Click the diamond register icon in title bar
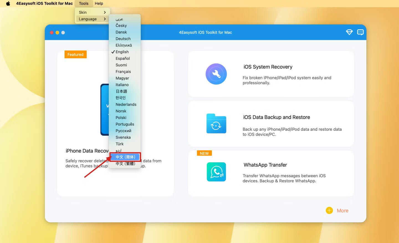The height and width of the screenshot is (243, 399). tap(349, 32)
